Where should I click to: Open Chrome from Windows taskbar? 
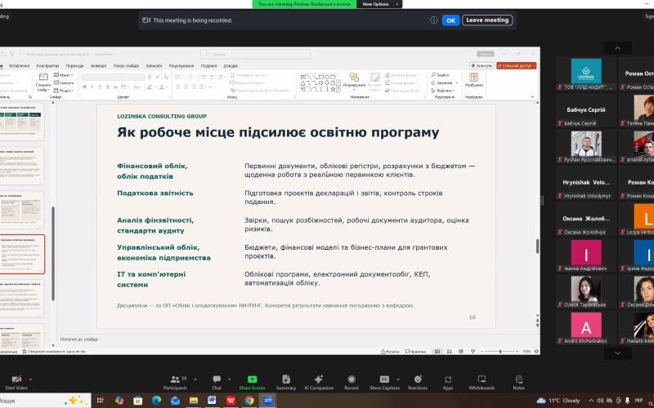pos(249,401)
